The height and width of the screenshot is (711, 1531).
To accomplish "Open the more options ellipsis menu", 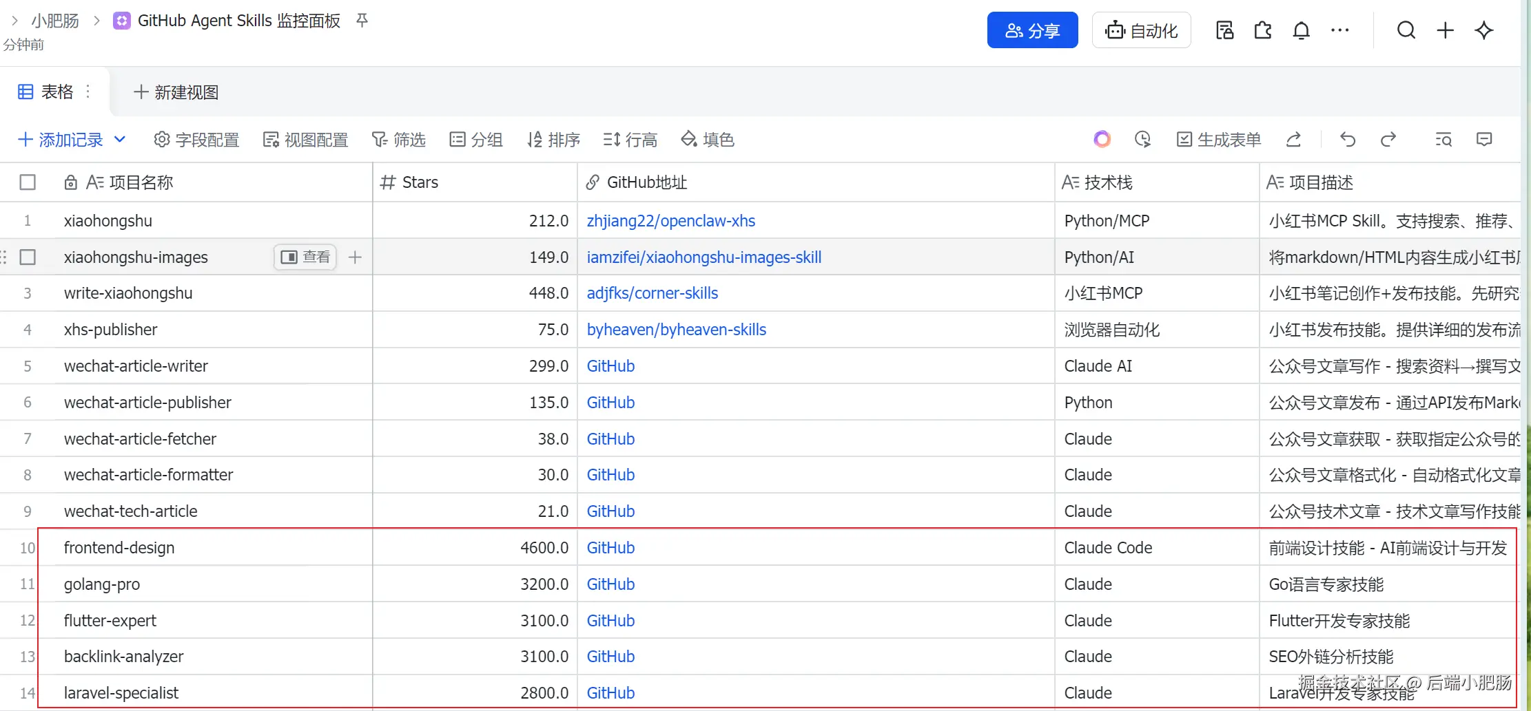I will [x=1339, y=30].
